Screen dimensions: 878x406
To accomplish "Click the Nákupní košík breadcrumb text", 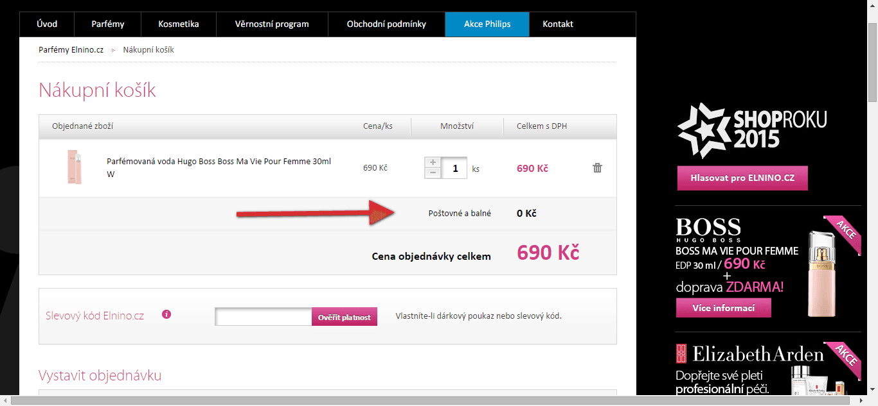I will coord(148,49).
